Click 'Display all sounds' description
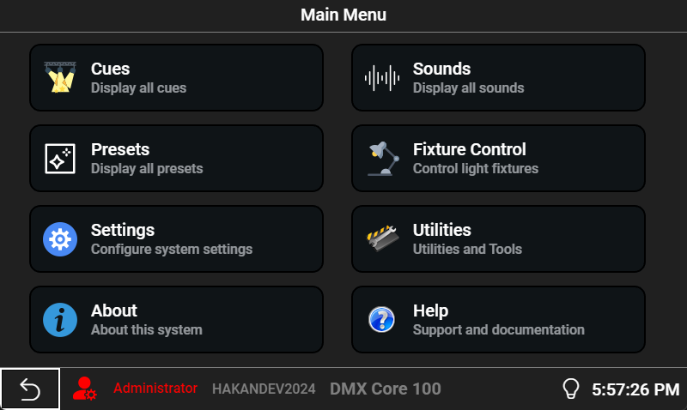This screenshot has height=410, width=687. click(468, 88)
